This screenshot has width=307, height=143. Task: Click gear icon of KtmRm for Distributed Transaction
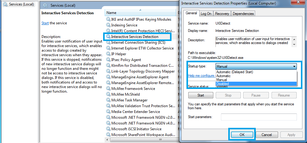pyautogui.click(x=108, y=66)
